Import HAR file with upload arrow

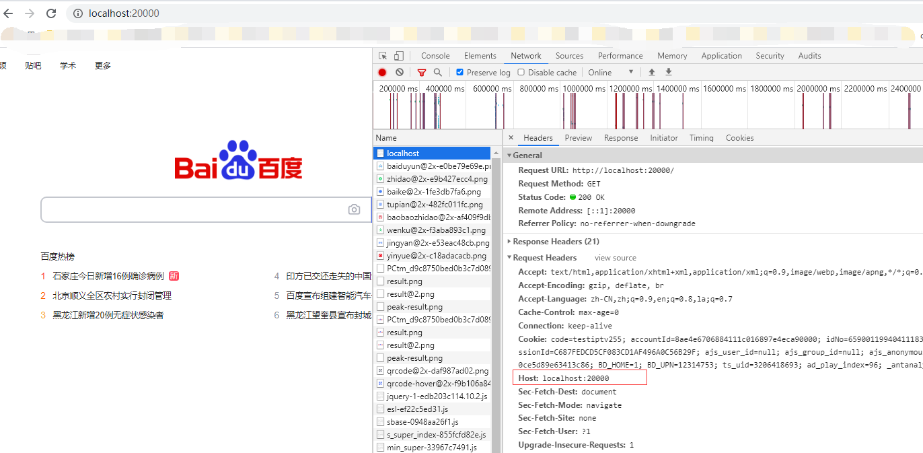pos(651,72)
